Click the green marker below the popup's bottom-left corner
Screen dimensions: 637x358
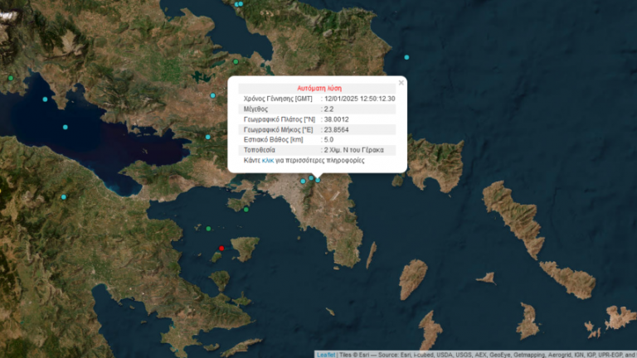click(246, 209)
